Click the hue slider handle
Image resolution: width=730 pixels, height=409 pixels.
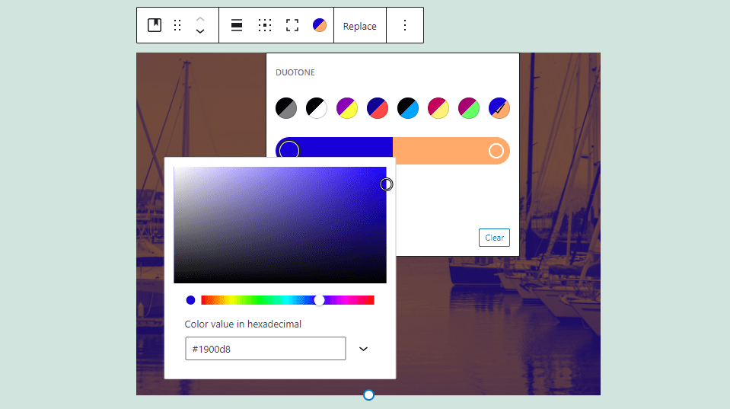pyautogui.click(x=320, y=300)
